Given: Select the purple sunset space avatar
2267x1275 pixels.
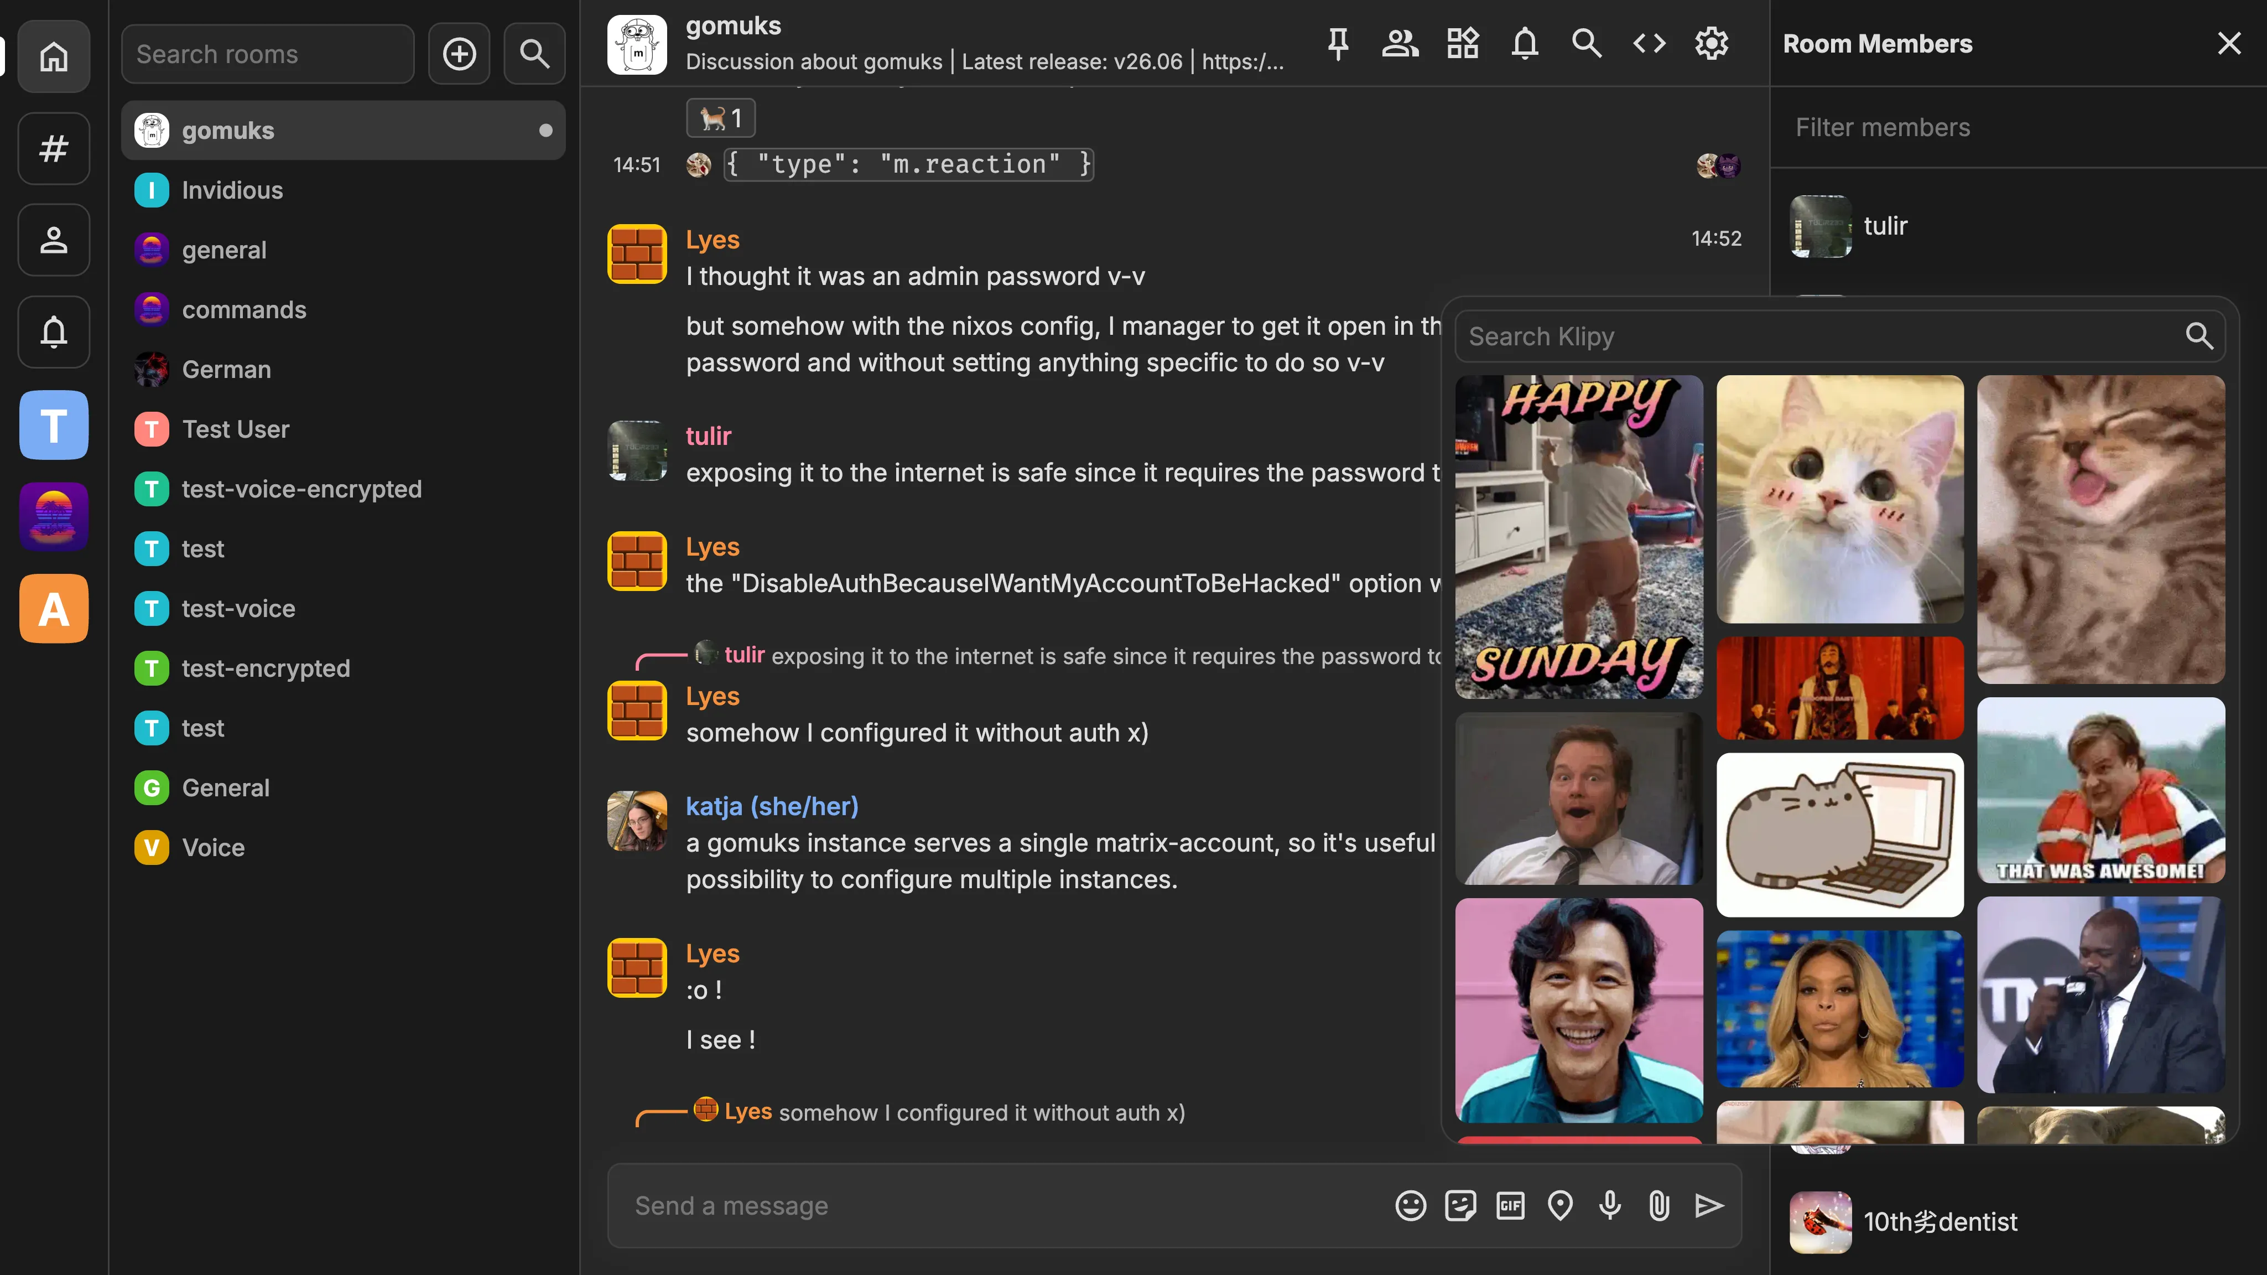Looking at the screenshot, I should [54, 516].
